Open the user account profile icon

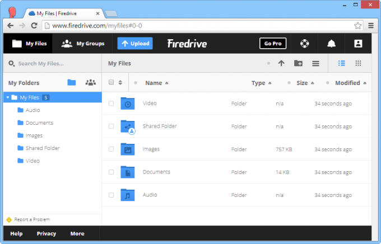pyautogui.click(x=358, y=44)
